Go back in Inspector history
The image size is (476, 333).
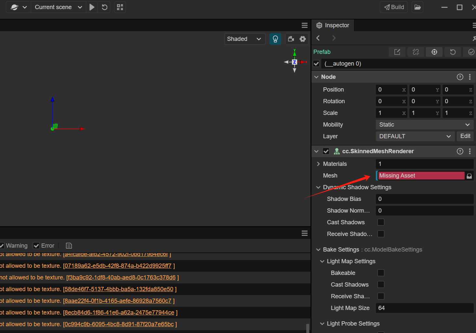(318, 38)
